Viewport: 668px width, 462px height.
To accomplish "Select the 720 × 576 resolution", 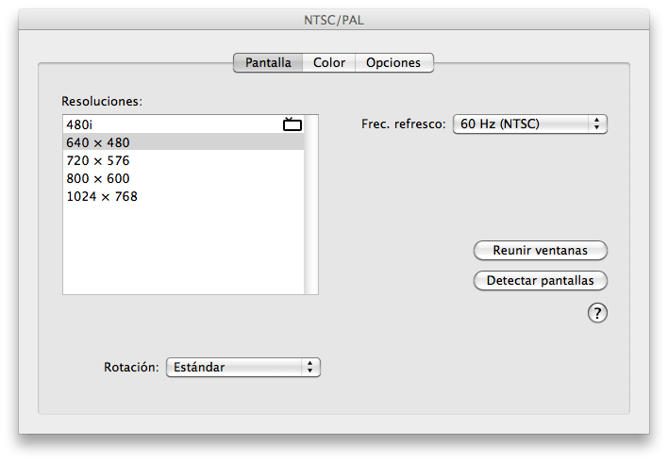I will 184,160.
